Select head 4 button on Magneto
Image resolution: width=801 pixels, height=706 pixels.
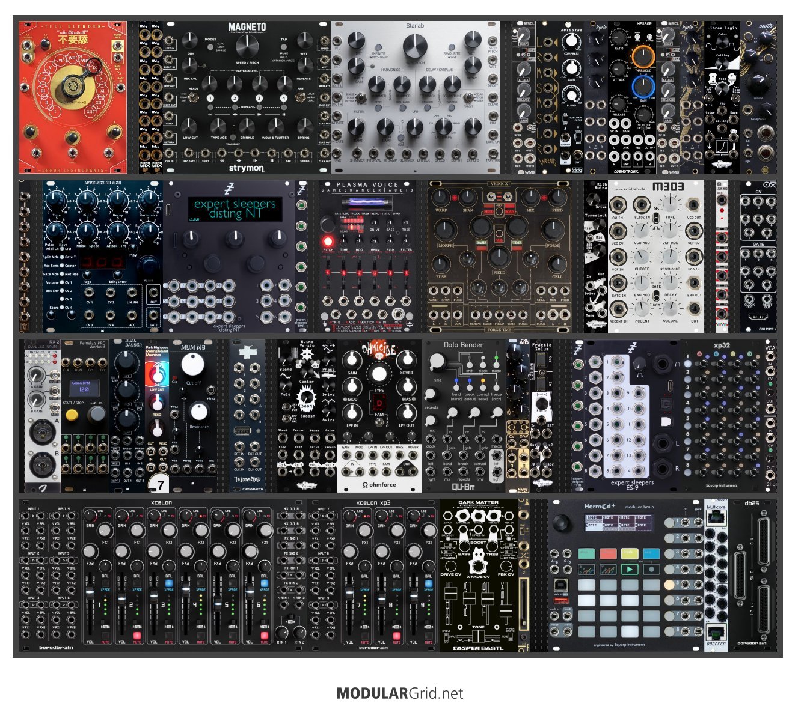tap(284, 98)
